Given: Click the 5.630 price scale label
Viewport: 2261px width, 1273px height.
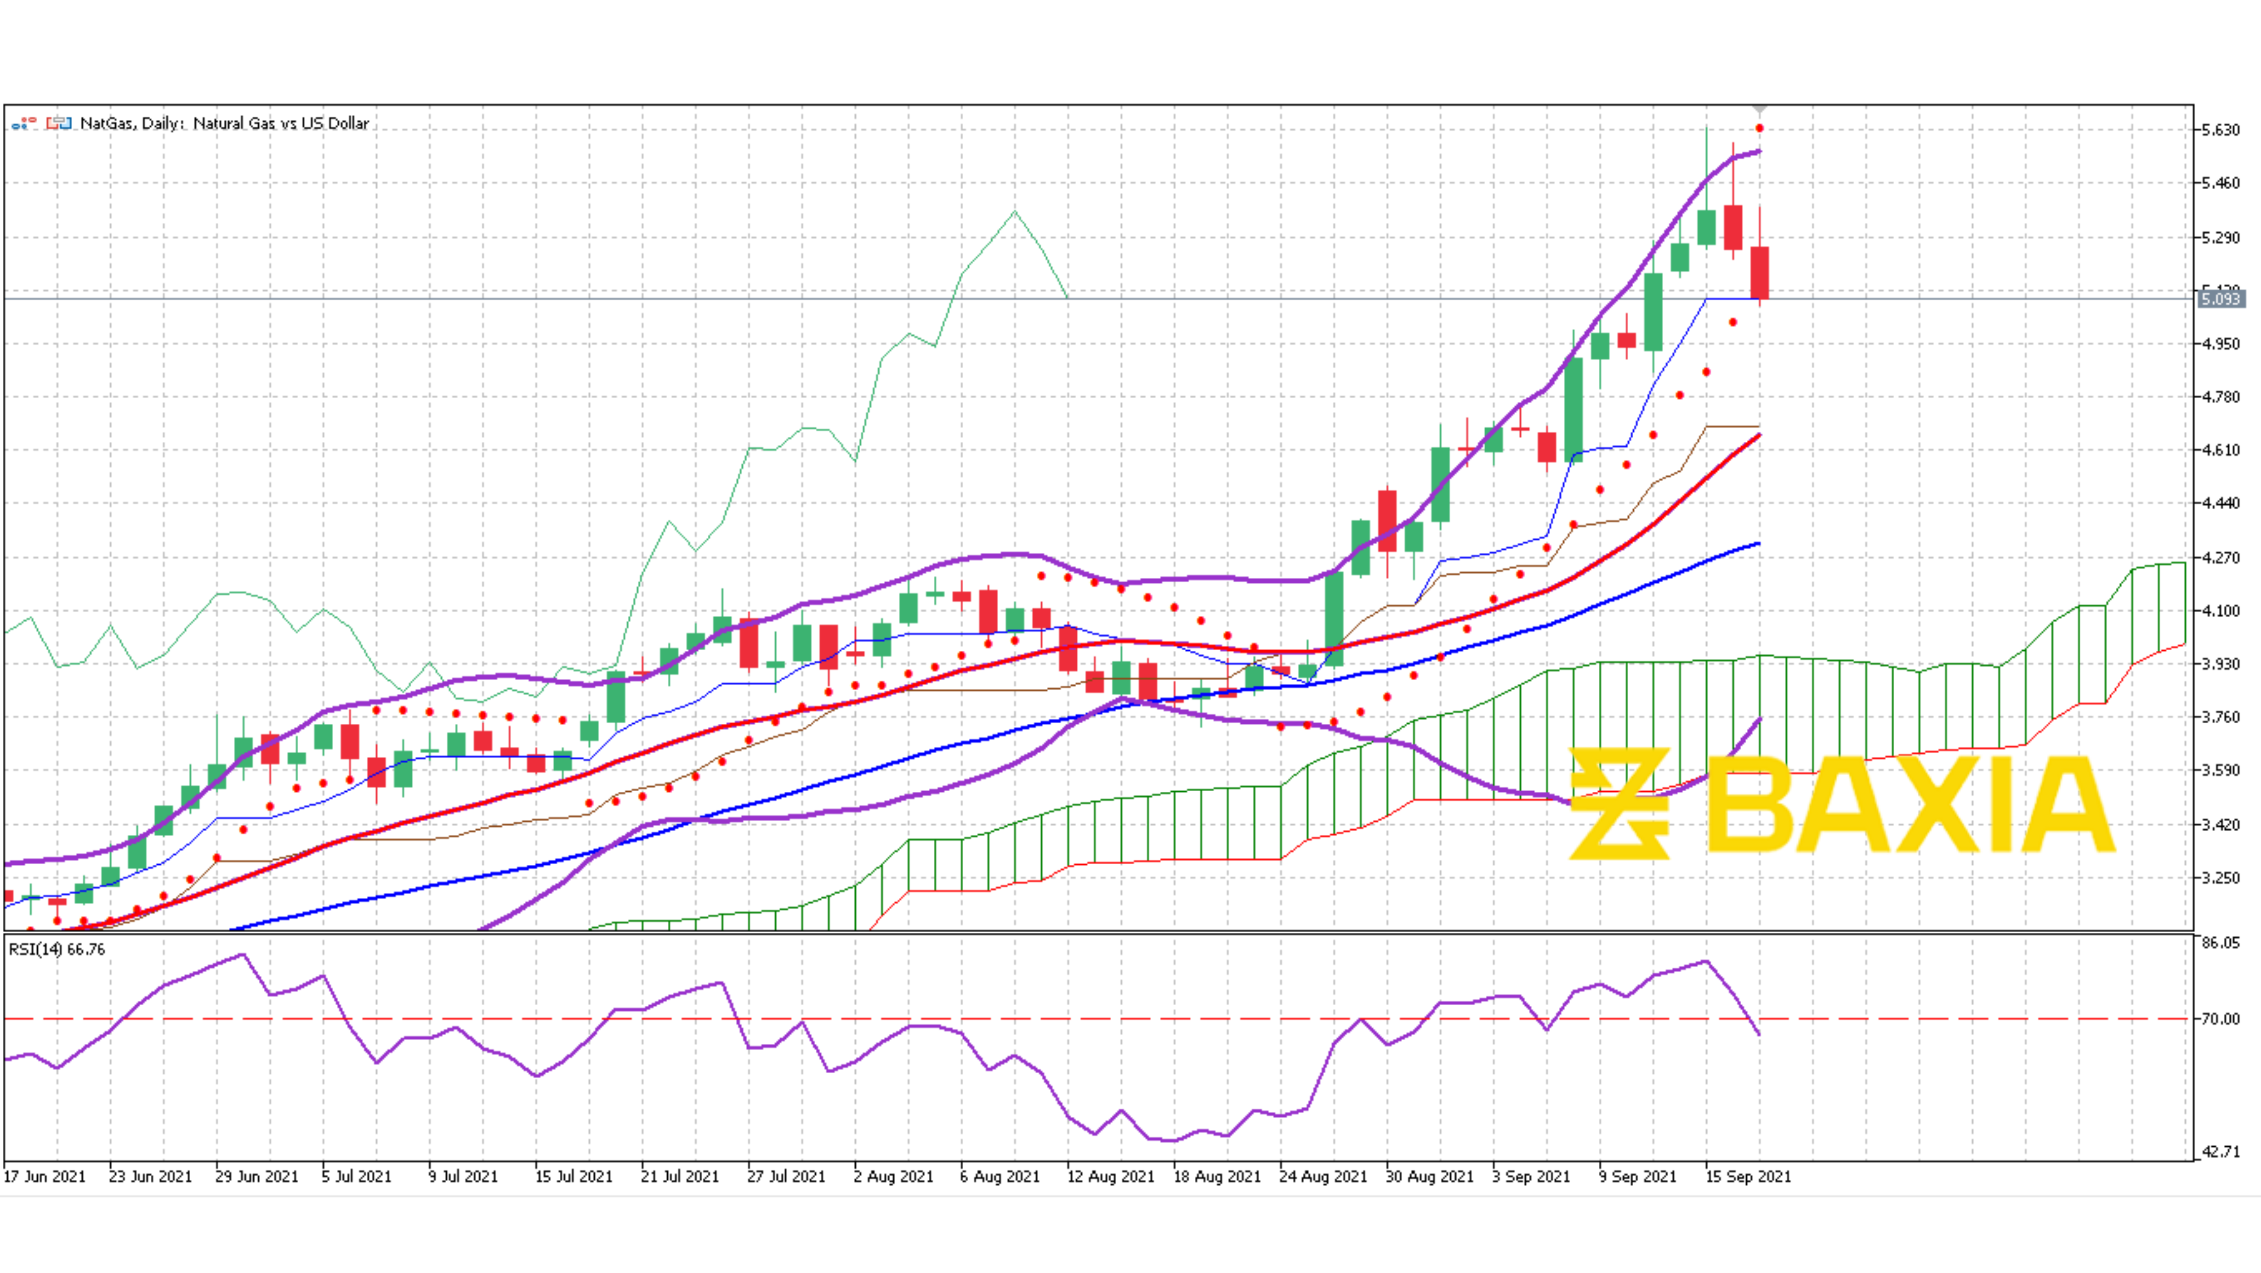Looking at the screenshot, I should (2222, 129).
